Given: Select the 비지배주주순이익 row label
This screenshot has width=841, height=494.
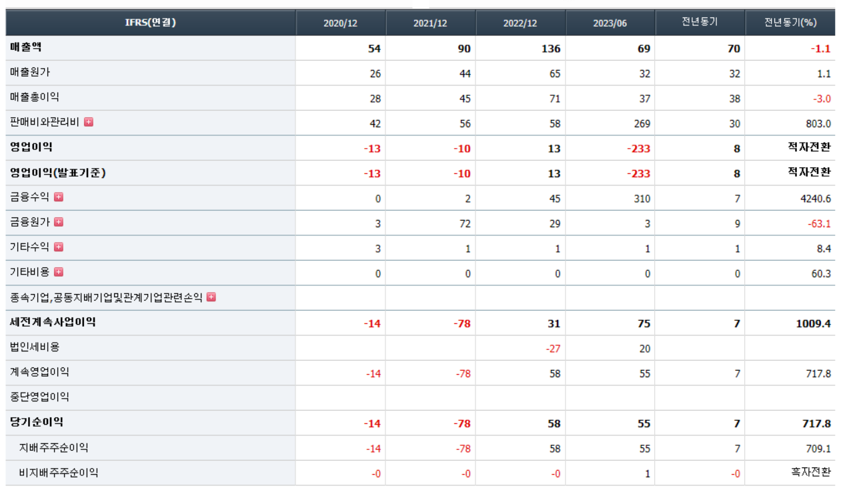Looking at the screenshot, I should pyautogui.click(x=59, y=472).
